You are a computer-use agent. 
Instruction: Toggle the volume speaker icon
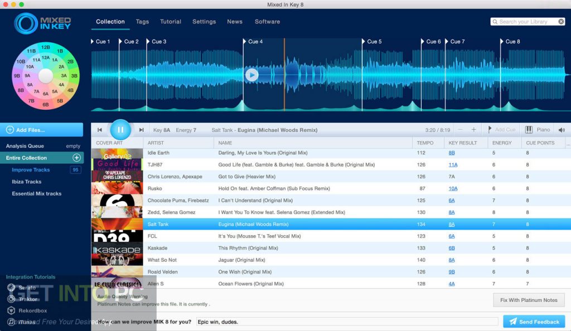pos(562,130)
